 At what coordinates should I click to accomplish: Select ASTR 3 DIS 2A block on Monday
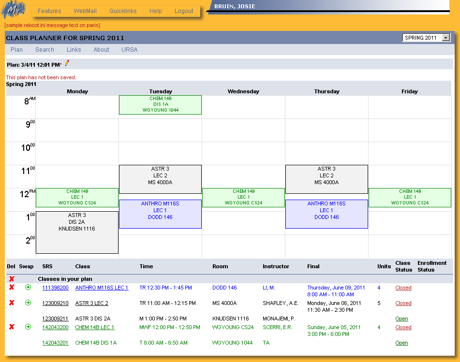pos(77,232)
